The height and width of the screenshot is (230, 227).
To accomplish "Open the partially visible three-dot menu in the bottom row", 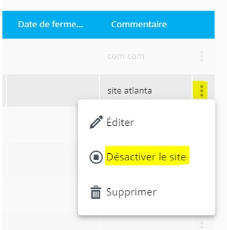I will click(x=202, y=225).
